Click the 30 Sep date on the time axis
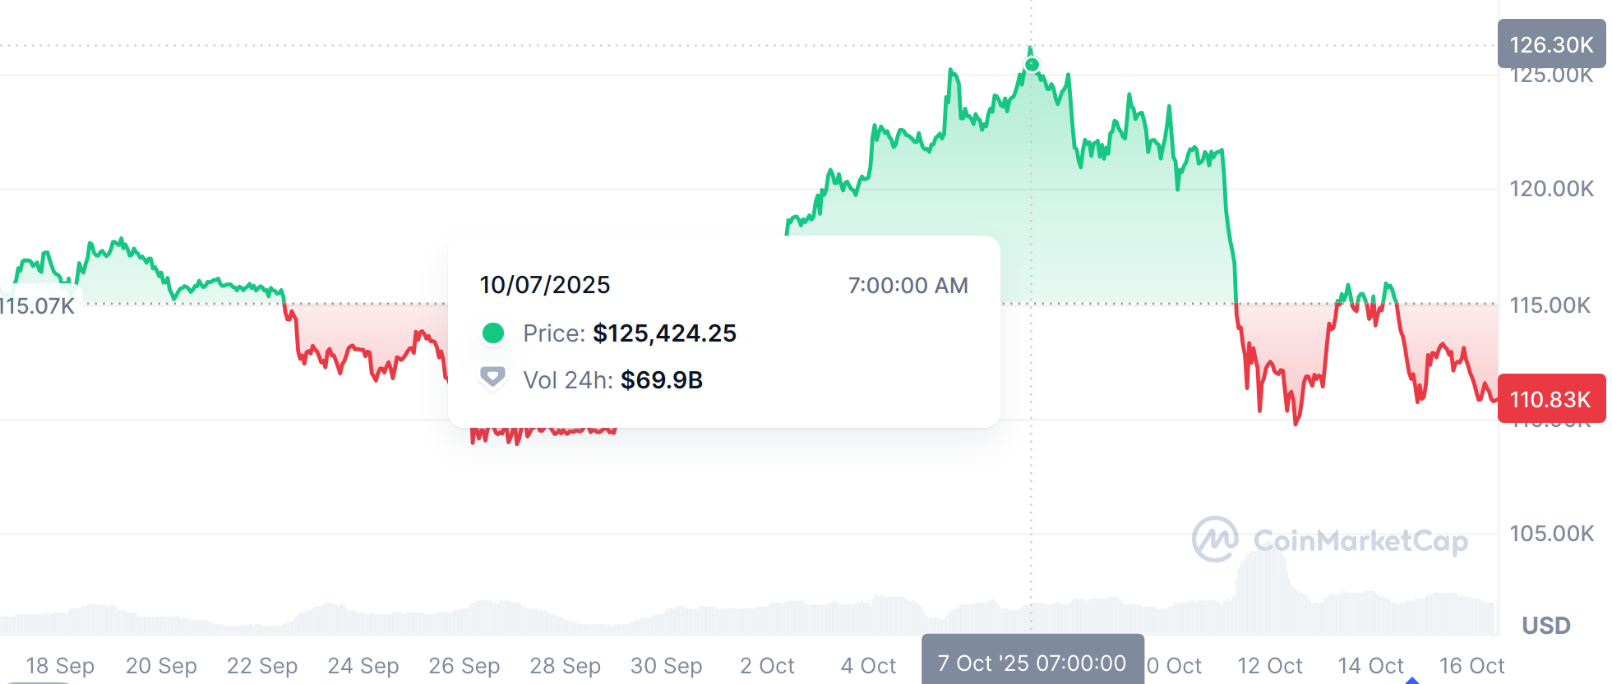 666,665
